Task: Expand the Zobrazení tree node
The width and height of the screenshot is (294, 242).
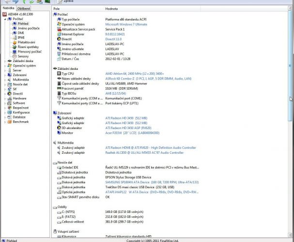Action: coord(5,75)
